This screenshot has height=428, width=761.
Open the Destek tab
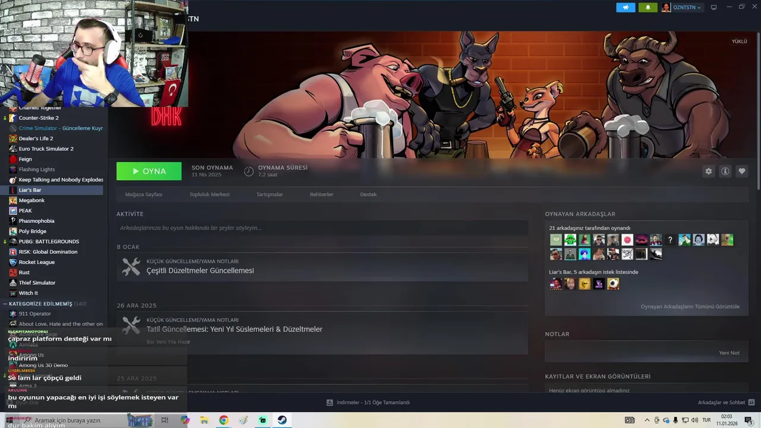point(368,194)
